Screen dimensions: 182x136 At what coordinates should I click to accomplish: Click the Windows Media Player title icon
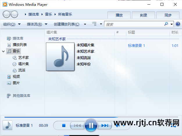[x=5, y=4]
